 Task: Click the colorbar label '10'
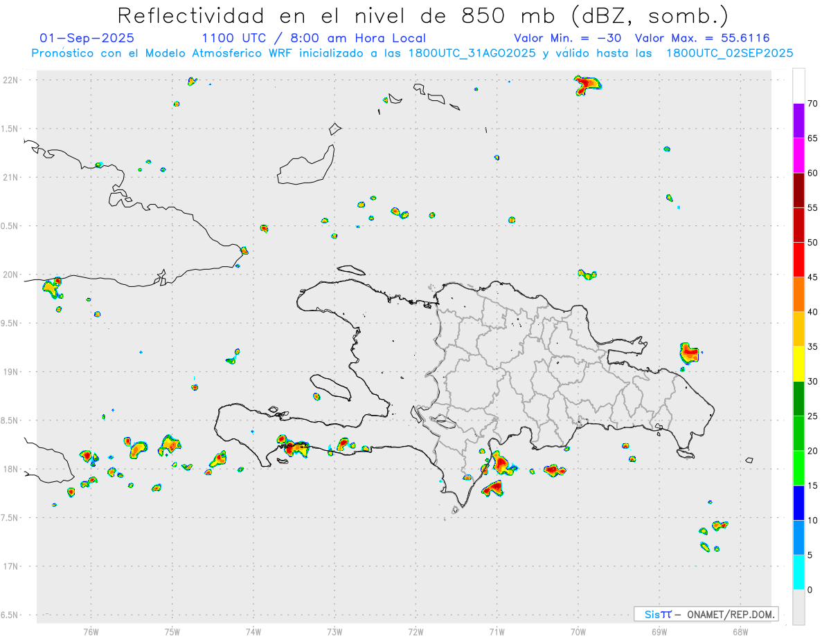pos(812,520)
